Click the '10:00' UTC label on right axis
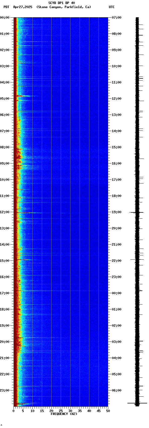This screenshot has height=428, width=149. (x=117, y=66)
